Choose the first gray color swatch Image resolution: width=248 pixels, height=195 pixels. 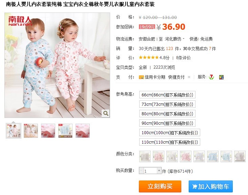145,156
